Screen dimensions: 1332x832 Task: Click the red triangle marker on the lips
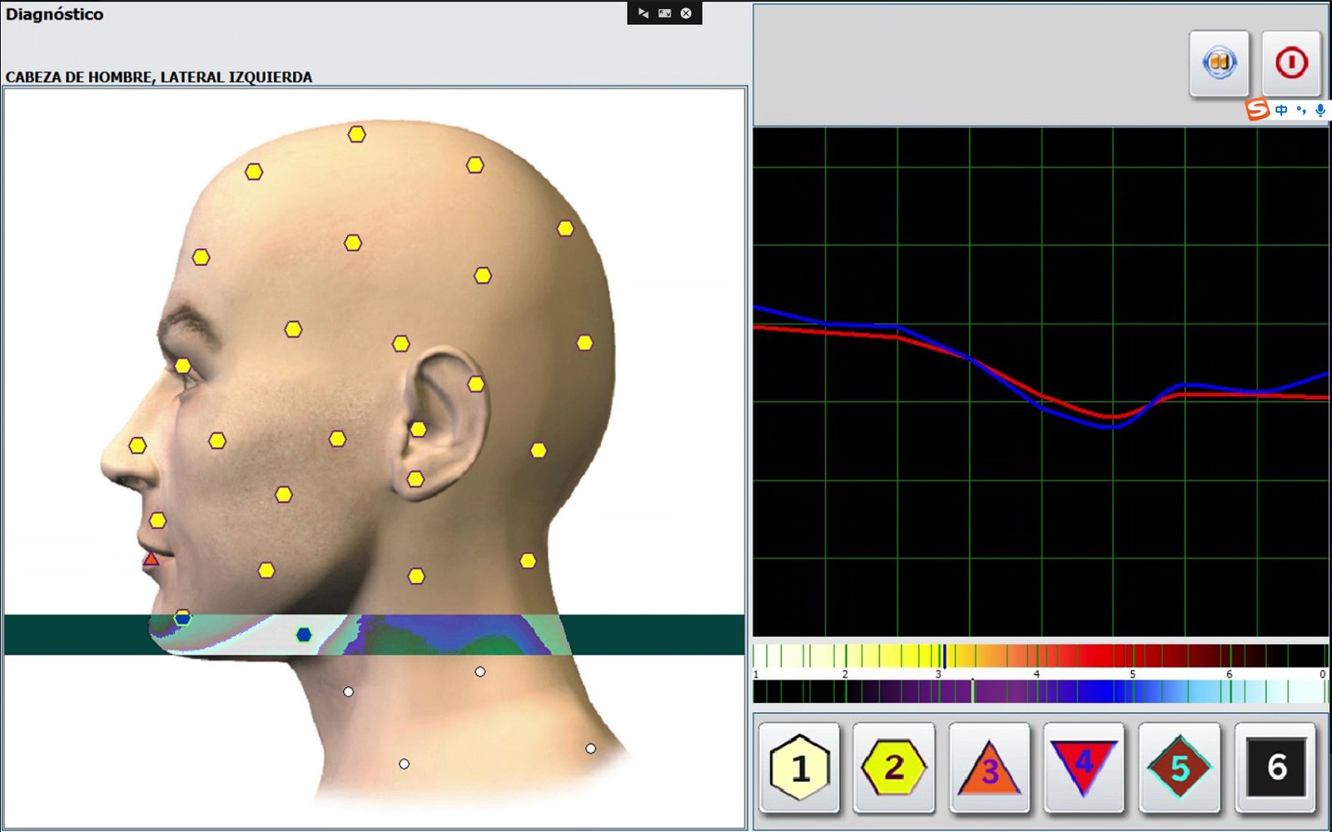pyautogui.click(x=151, y=559)
